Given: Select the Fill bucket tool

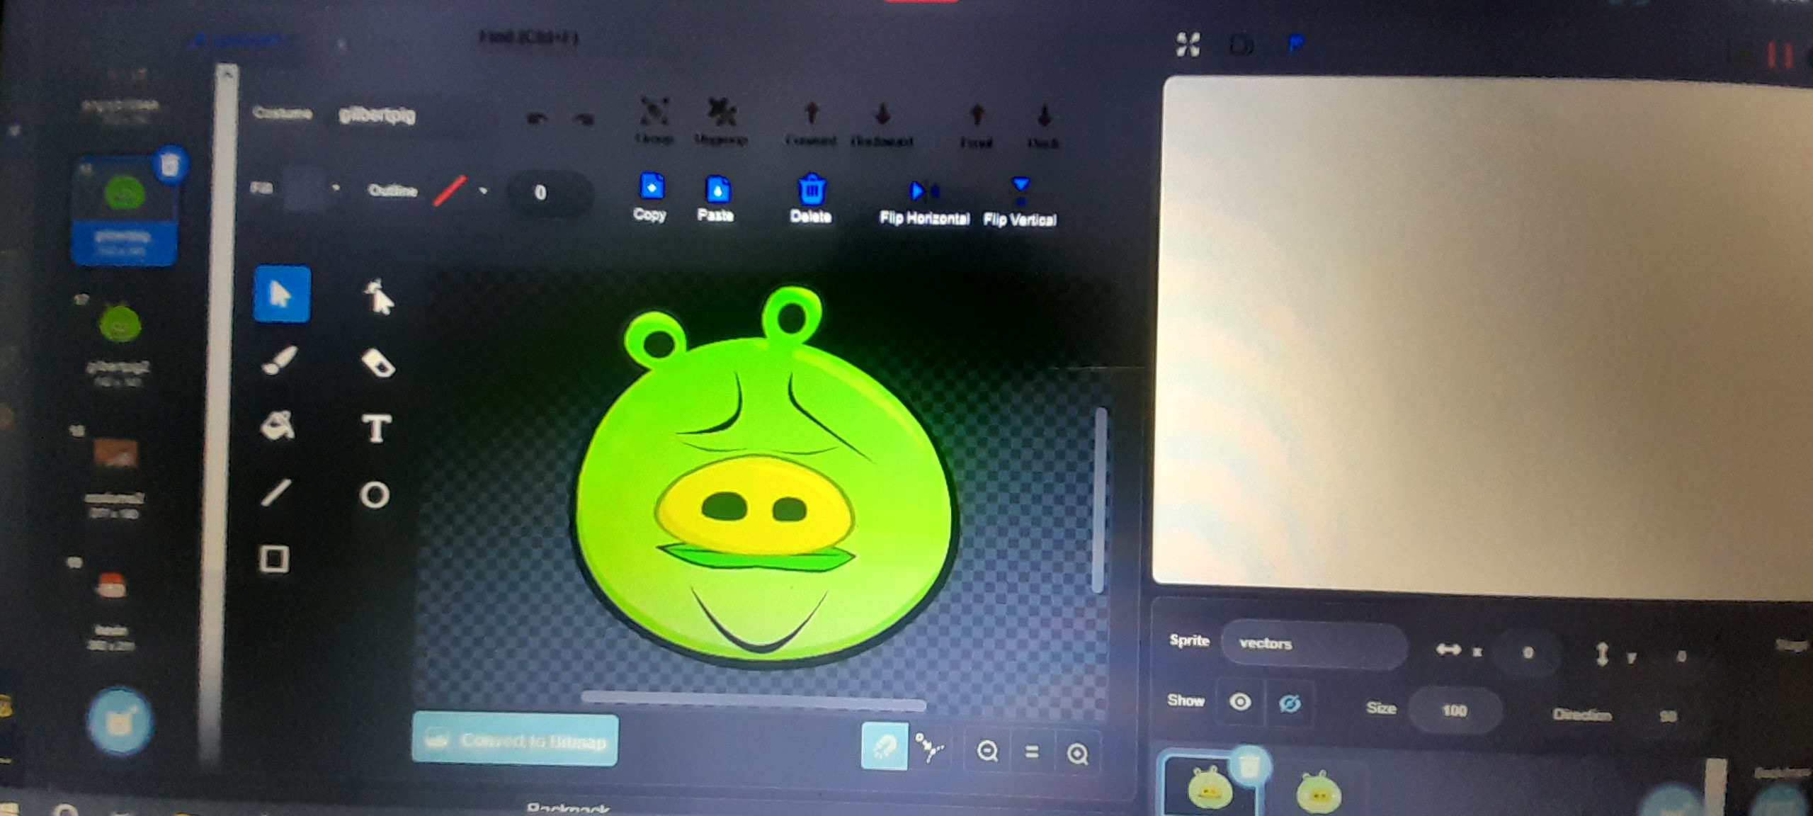Looking at the screenshot, I should (277, 426).
